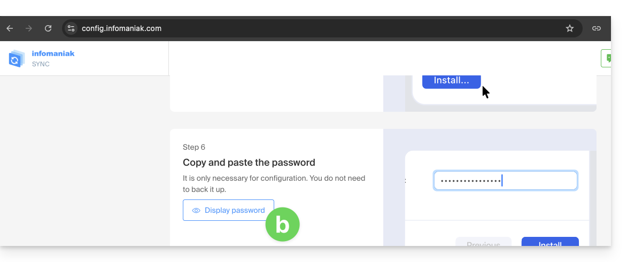Image resolution: width=627 pixels, height=262 pixels.
Task: Click the "Copy and paste the password" heading
Action: pos(249,163)
